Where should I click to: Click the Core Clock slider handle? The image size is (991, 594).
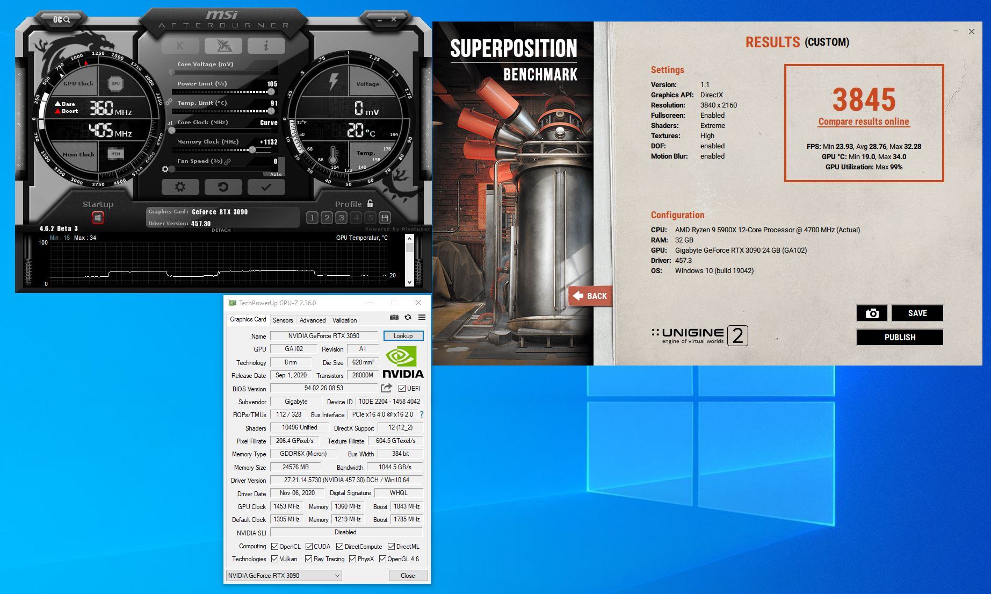[172, 131]
